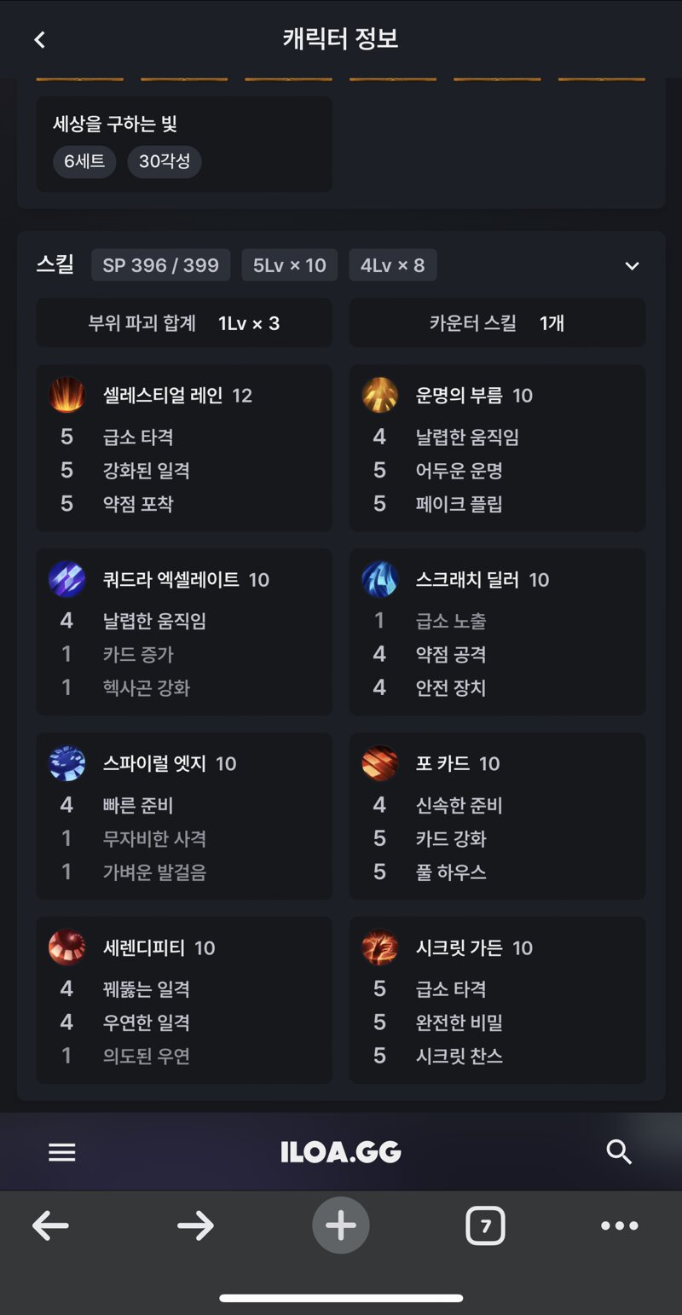Go back using the header arrow
Viewport: 682px width, 1315px height.
(x=39, y=39)
